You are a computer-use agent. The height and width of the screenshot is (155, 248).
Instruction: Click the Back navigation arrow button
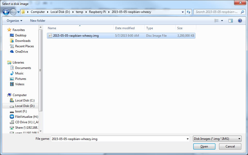click(6, 12)
